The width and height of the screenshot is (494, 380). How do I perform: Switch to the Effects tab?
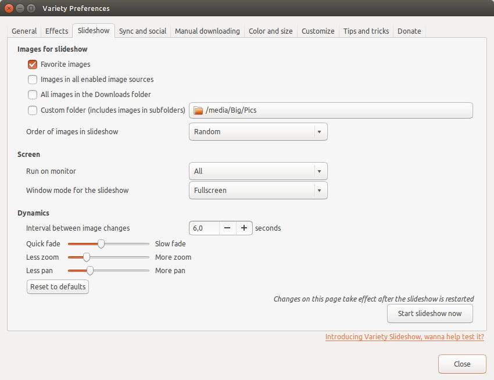coord(57,31)
